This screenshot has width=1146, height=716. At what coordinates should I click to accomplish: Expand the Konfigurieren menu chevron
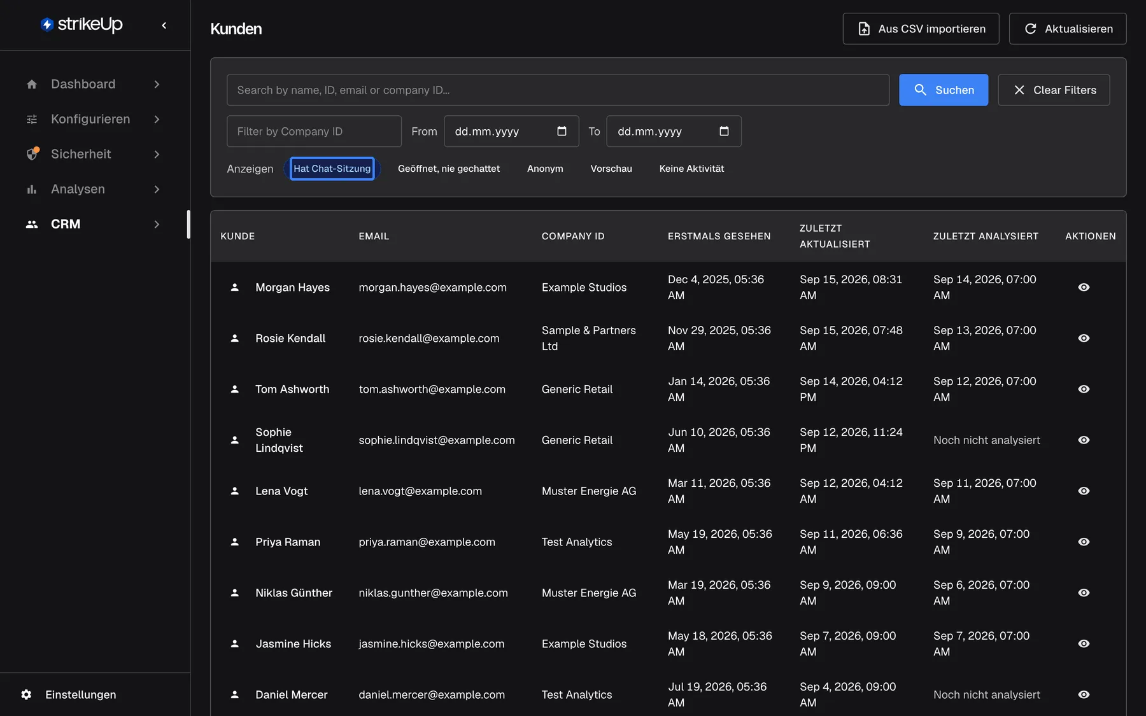157,119
